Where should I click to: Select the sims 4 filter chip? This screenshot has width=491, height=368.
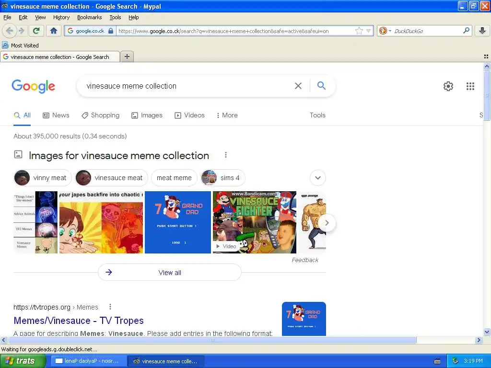click(222, 178)
